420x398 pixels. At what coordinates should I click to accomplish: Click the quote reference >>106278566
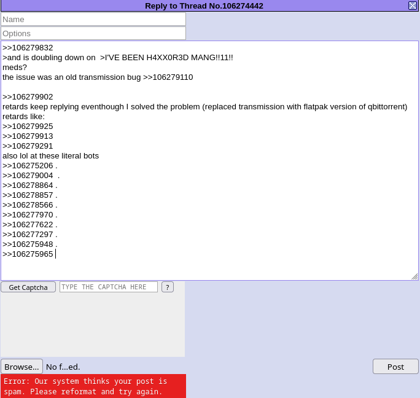[x=28, y=205]
